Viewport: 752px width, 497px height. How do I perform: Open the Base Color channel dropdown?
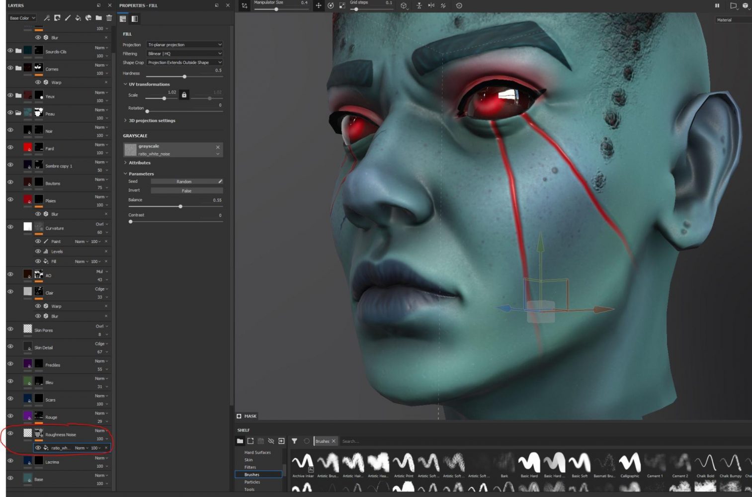pyautogui.click(x=22, y=18)
